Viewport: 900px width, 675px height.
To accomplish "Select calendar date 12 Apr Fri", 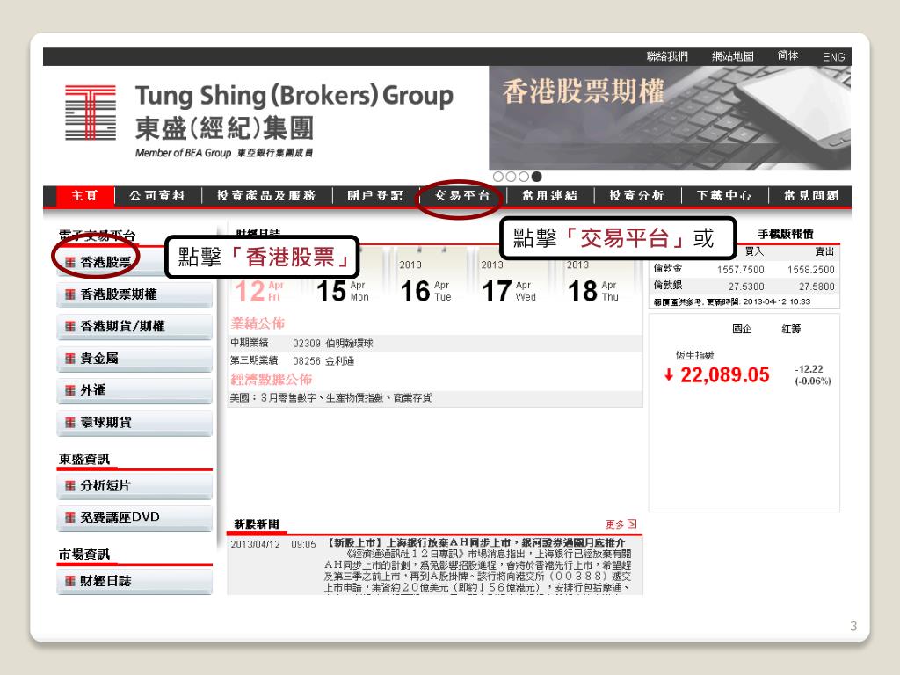I will pyautogui.click(x=259, y=290).
